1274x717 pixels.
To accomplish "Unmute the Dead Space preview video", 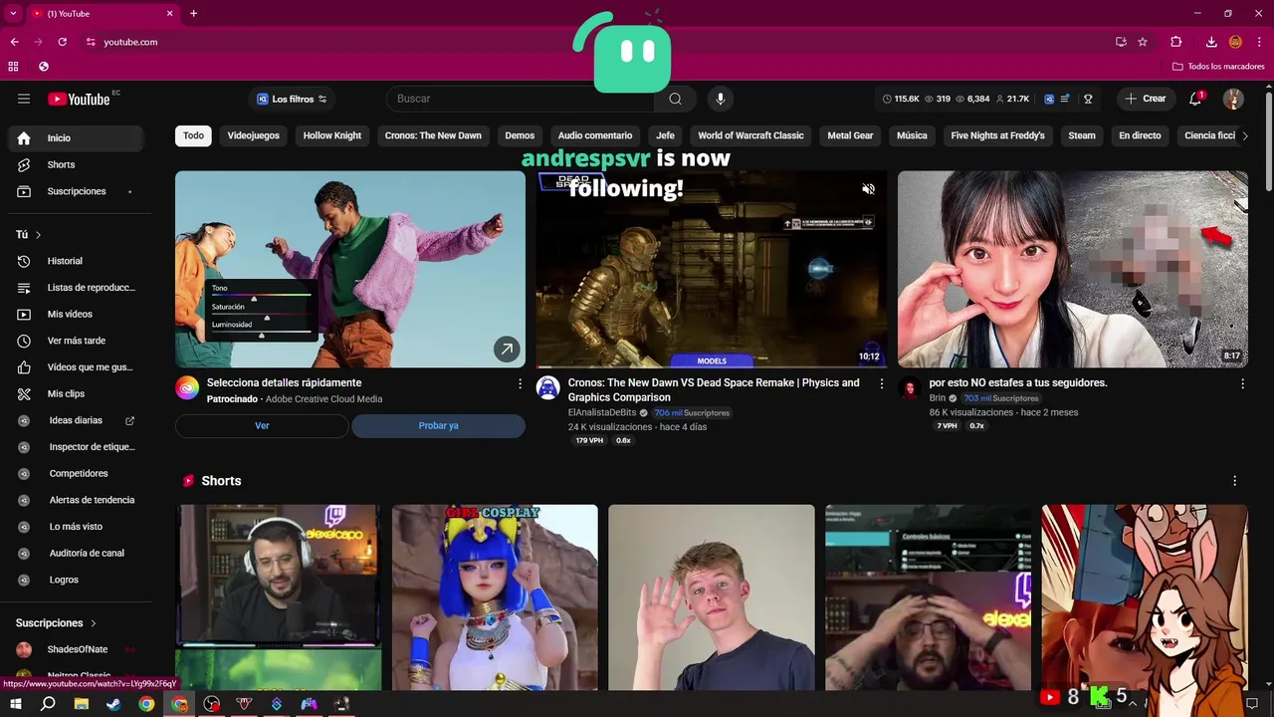I will tap(868, 189).
